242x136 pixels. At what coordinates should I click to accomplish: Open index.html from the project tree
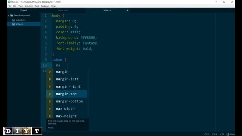pyautogui.click(x=21, y=20)
